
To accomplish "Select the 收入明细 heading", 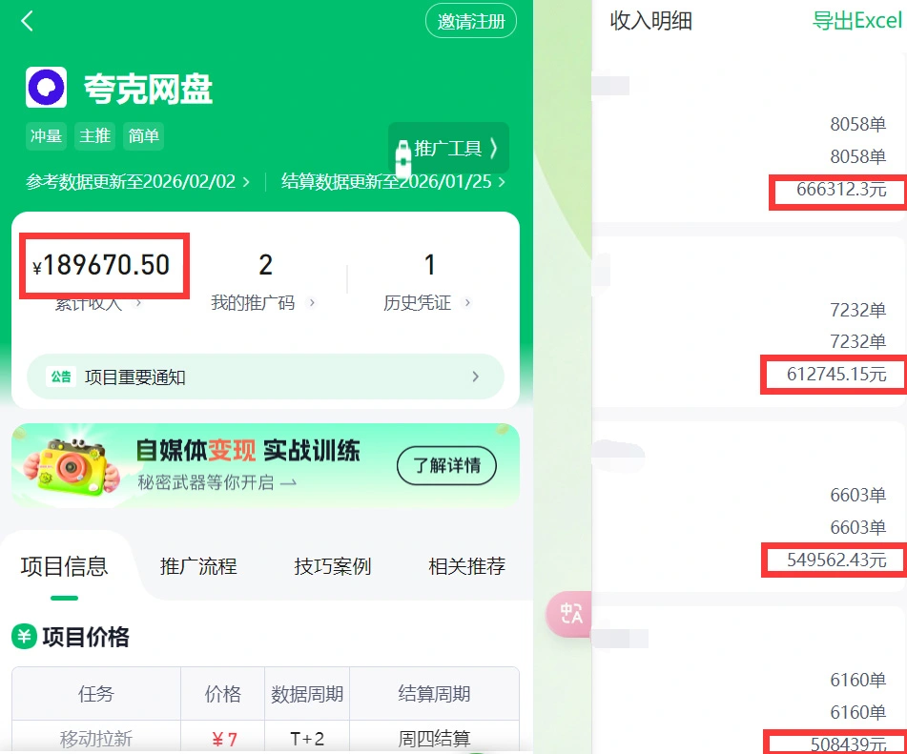I will 650,21.
